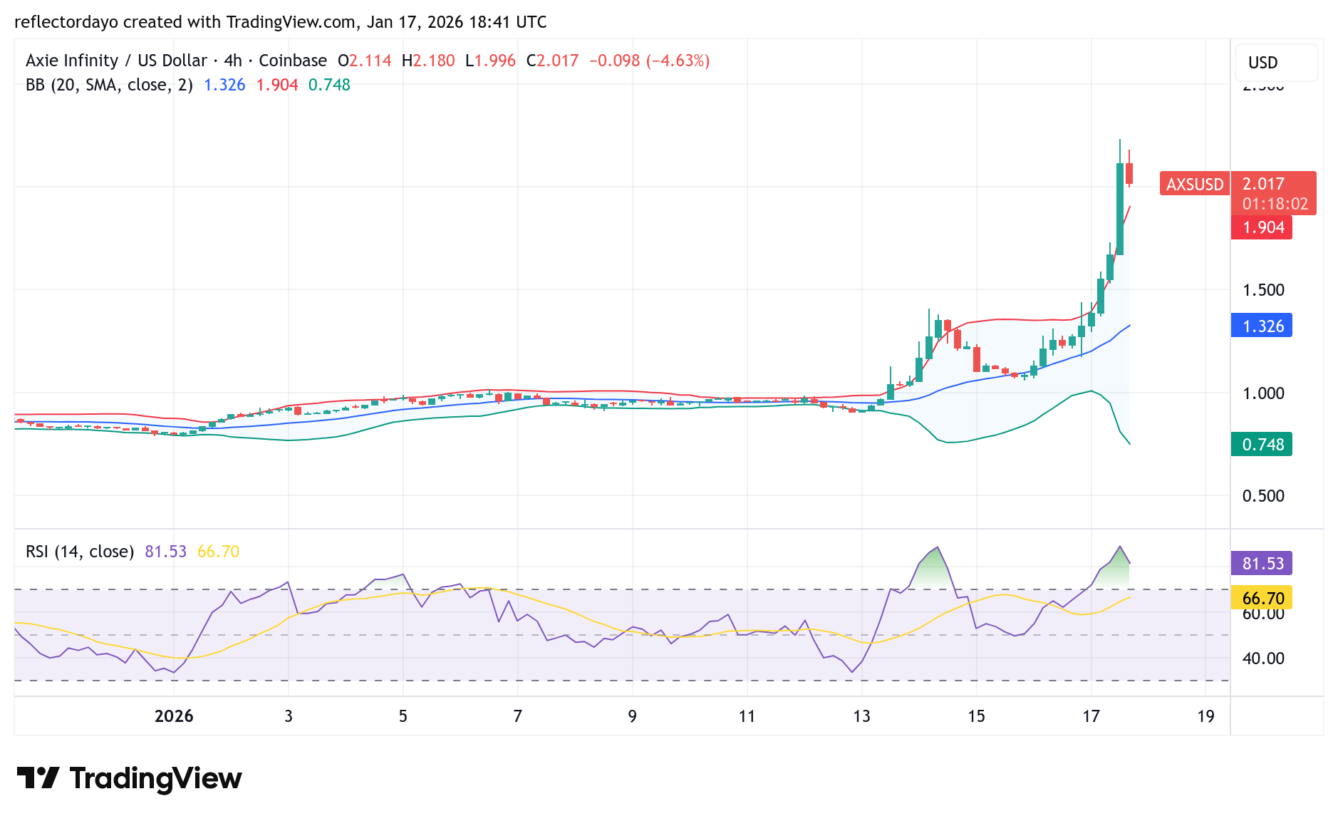Click the purple 81.53 RSI axis label
Viewport: 1338px width, 821px height.
coord(1262,563)
